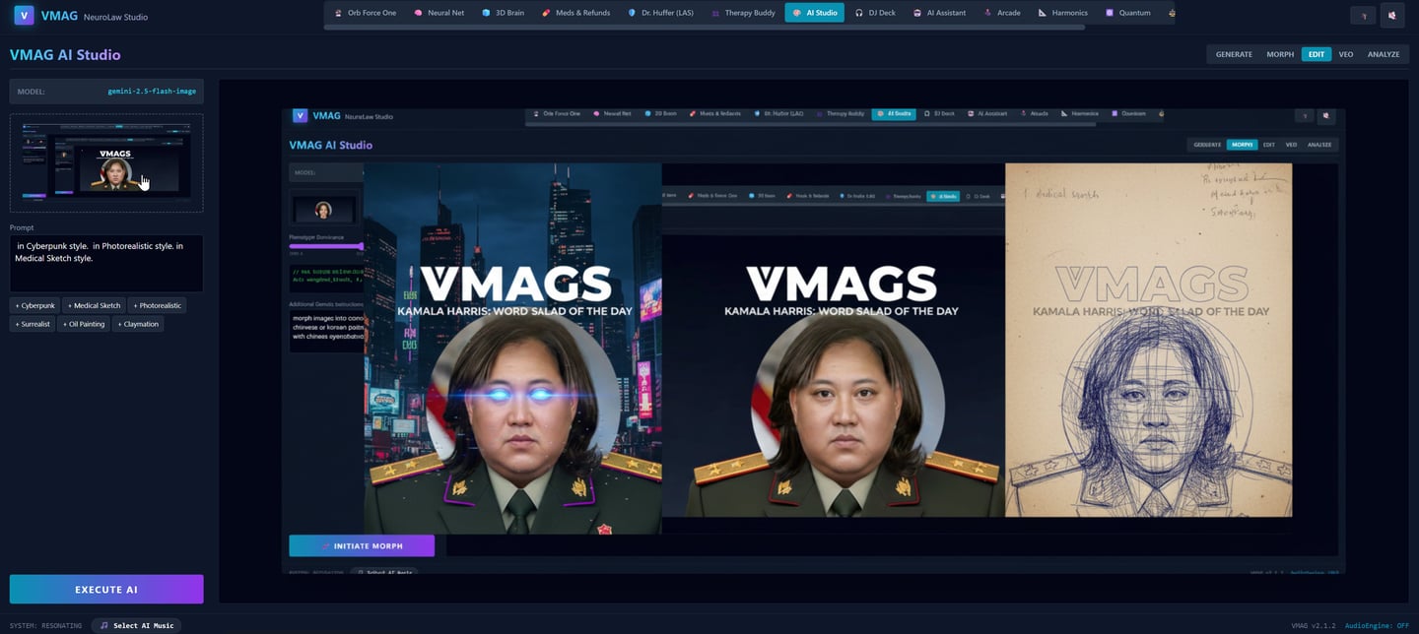Image resolution: width=1419 pixels, height=634 pixels.
Task: Click the dim icon button beside pink header icon
Action: 1363,15
